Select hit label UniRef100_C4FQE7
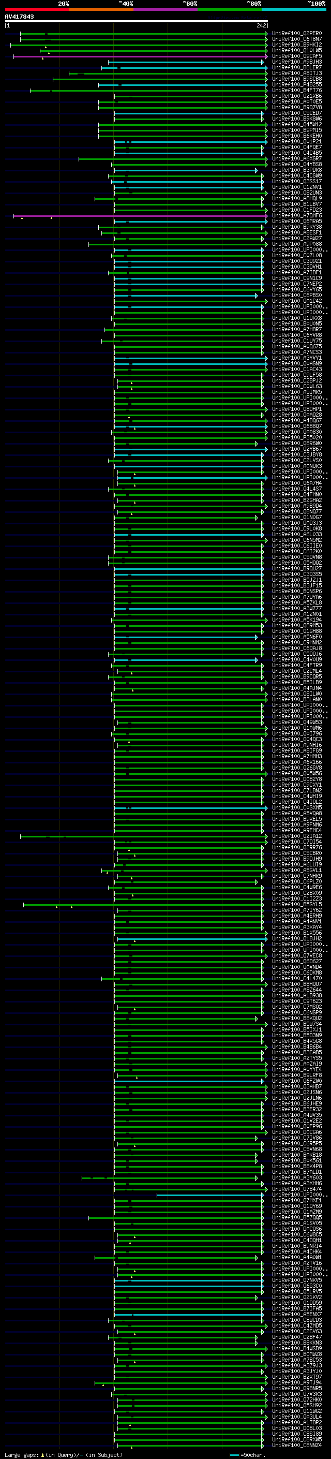Image resolution: width=331 pixels, height=1459 pixels. [296, 148]
